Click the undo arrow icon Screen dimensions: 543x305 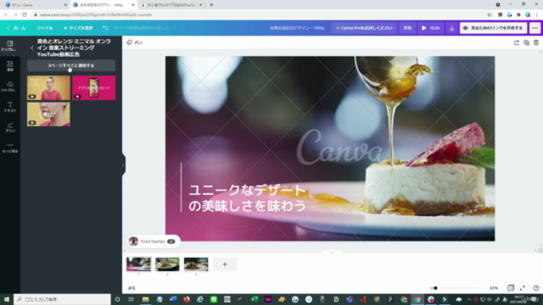click(x=105, y=28)
